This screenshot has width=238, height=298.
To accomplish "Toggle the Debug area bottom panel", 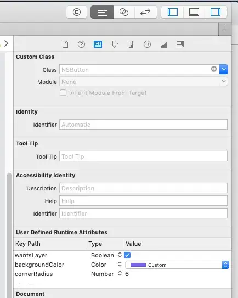I will pos(194,12).
